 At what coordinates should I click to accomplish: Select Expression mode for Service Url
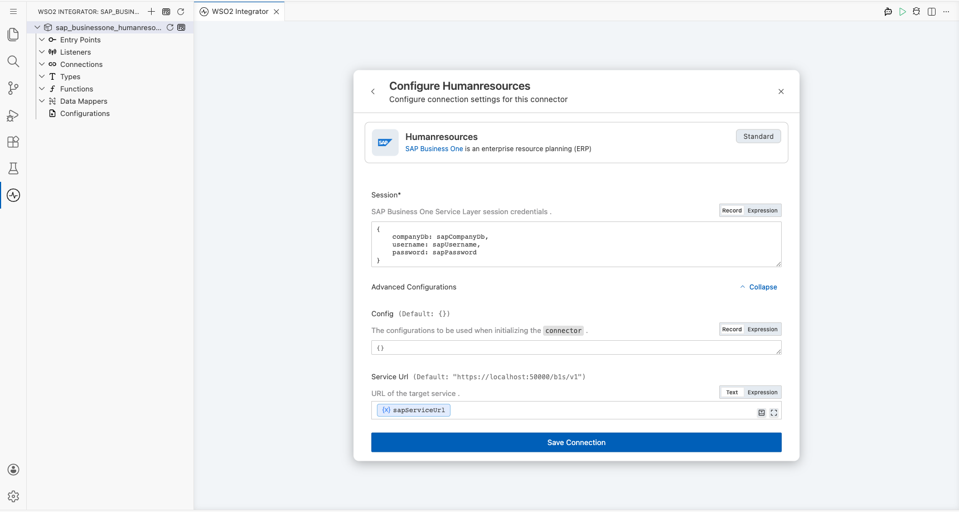(x=762, y=393)
